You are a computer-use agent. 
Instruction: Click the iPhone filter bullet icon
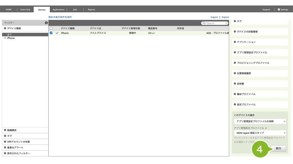5,38
